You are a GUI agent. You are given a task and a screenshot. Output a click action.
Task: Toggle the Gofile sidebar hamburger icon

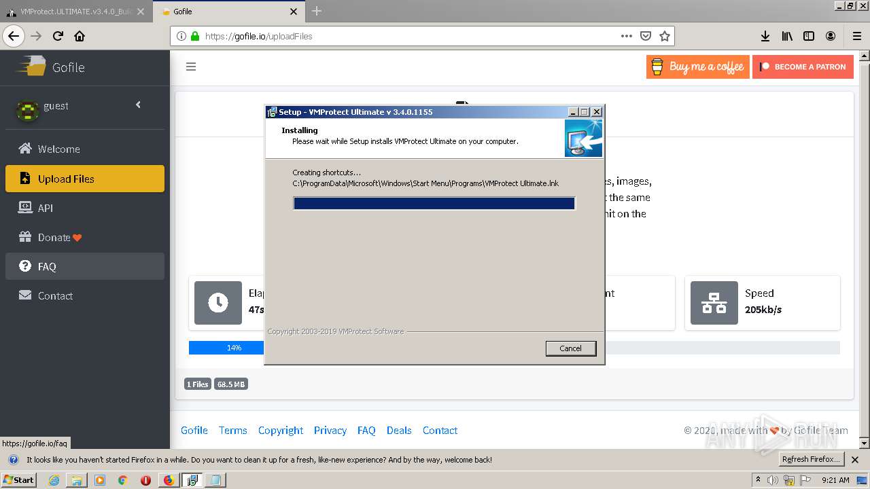(191, 67)
